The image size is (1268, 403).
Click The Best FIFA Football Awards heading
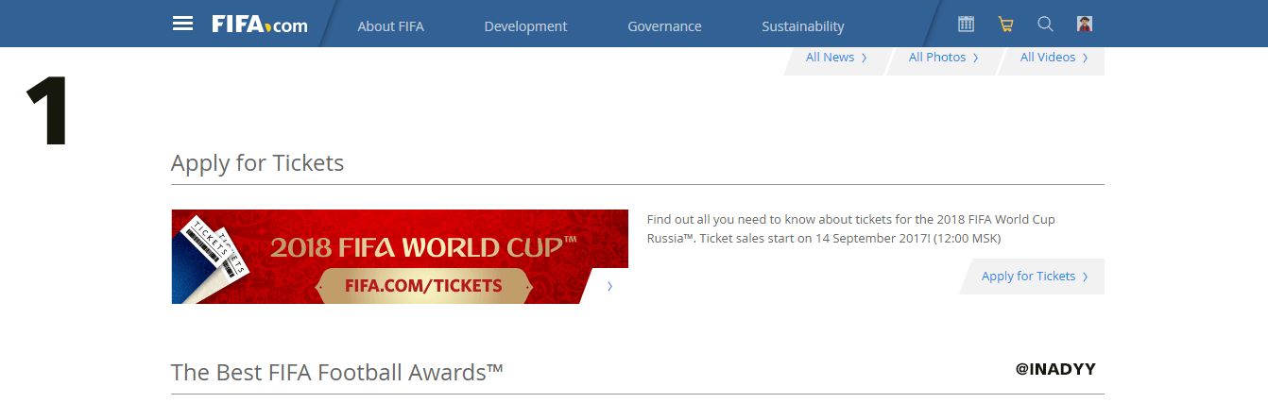coord(336,373)
